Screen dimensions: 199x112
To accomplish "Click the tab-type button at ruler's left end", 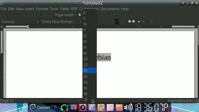I will coord(2,27).
